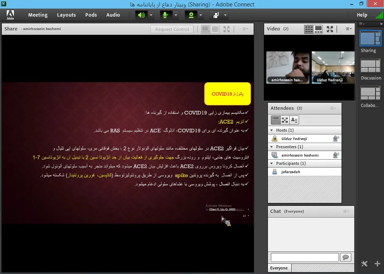Expand the raise hand status dropdown
Screen dimensions: 384x274
(225, 15)
